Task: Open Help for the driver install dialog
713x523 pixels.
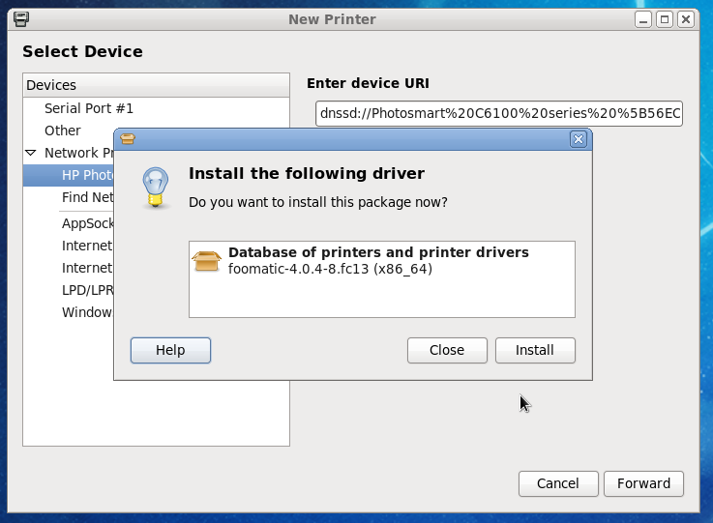Action: tap(170, 350)
